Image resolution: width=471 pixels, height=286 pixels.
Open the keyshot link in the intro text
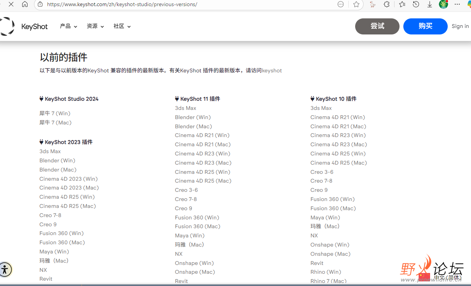[272, 70]
